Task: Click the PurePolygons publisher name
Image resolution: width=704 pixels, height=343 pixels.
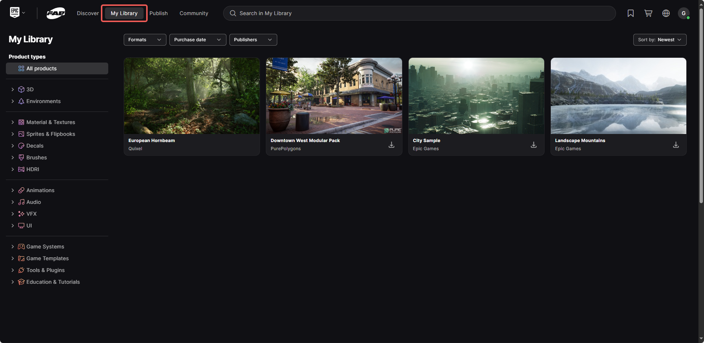Action: (x=286, y=149)
